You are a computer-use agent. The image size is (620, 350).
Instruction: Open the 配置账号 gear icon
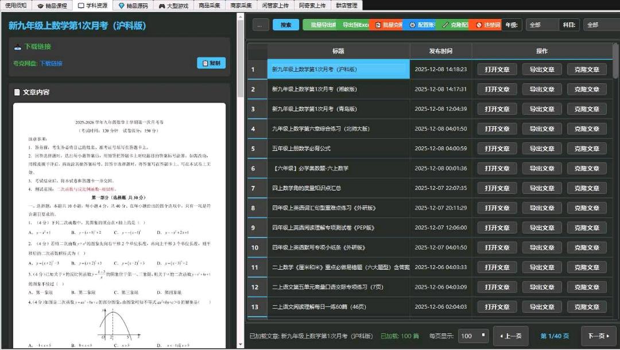tap(412, 24)
